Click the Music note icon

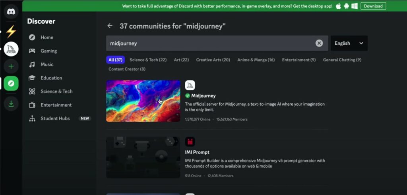(32, 64)
